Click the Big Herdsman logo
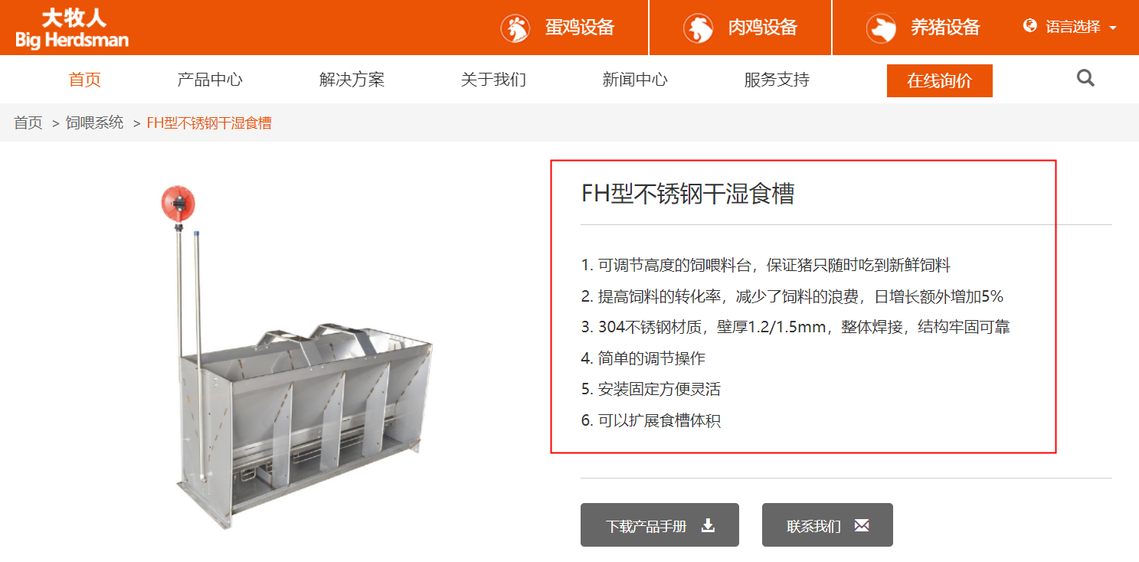The image size is (1139, 562). [72, 28]
